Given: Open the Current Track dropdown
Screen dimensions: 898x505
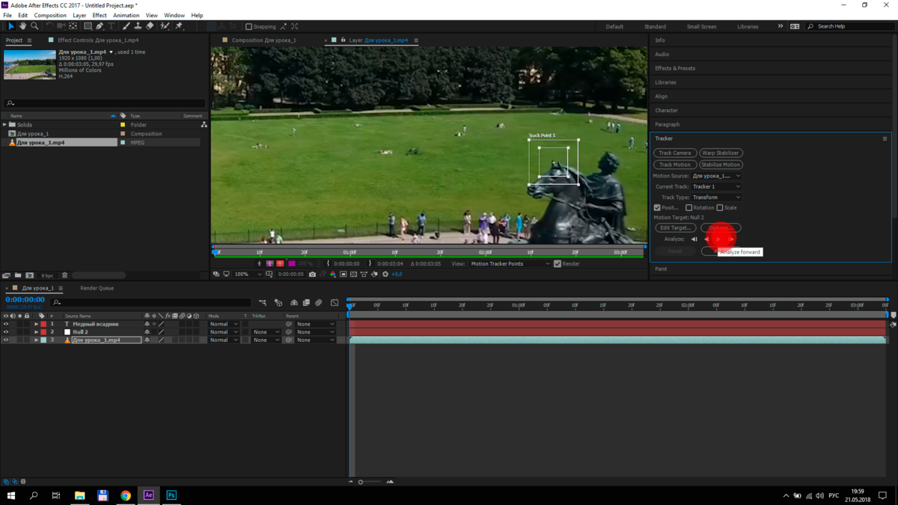Looking at the screenshot, I should pyautogui.click(x=716, y=187).
